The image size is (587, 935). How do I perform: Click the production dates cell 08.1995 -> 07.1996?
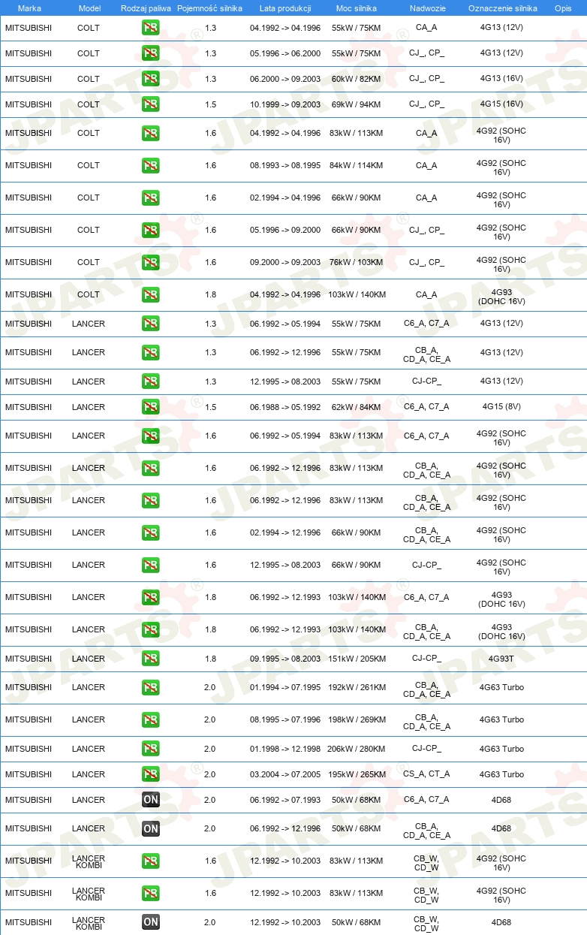pyautogui.click(x=285, y=719)
